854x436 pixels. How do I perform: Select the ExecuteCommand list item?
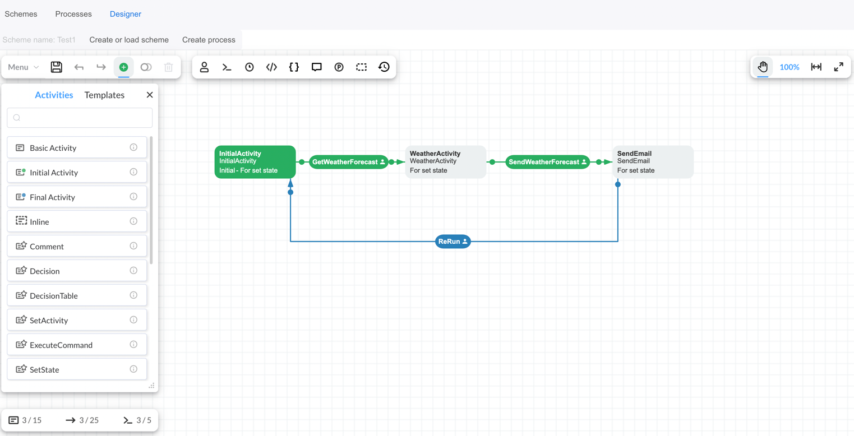(x=77, y=345)
